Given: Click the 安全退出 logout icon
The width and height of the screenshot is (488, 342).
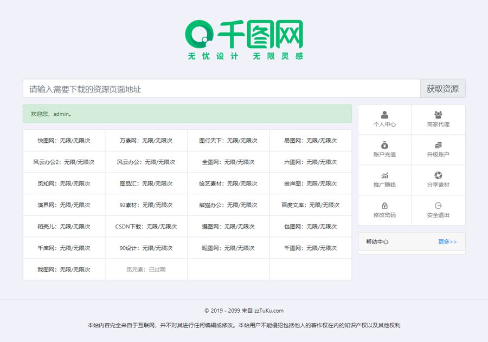Looking at the screenshot, I should click(x=438, y=206).
